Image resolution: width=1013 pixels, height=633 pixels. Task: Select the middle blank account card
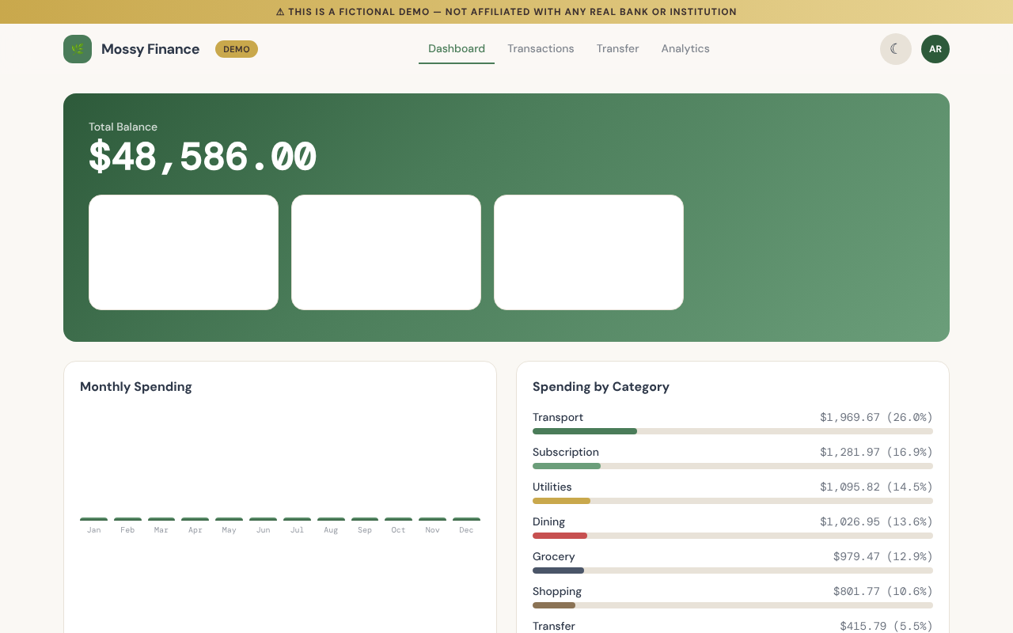386,252
